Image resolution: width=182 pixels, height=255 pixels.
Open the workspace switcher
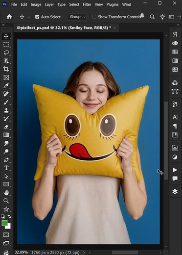[172, 17]
